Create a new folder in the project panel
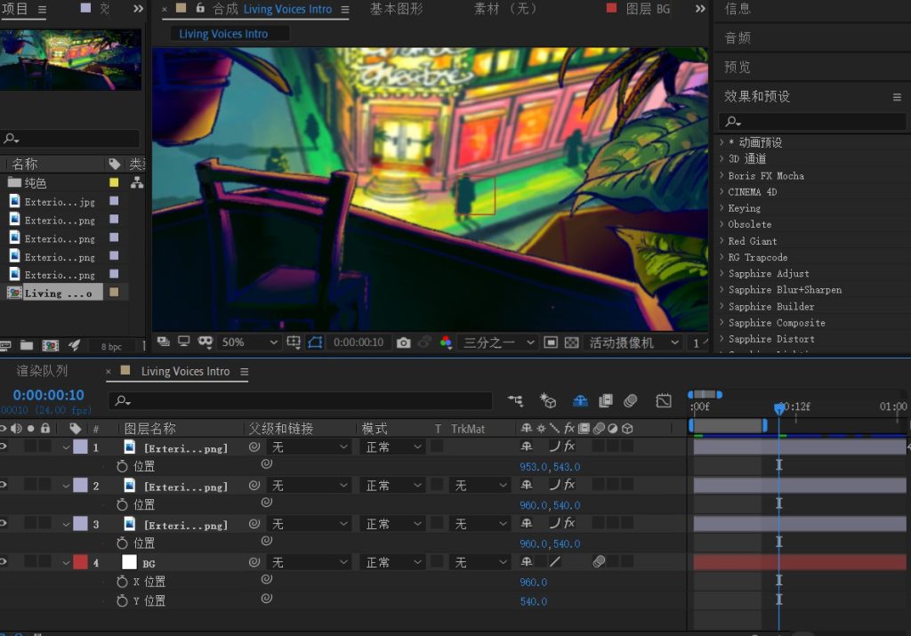Viewport: 911px width, 636px height. (27, 346)
